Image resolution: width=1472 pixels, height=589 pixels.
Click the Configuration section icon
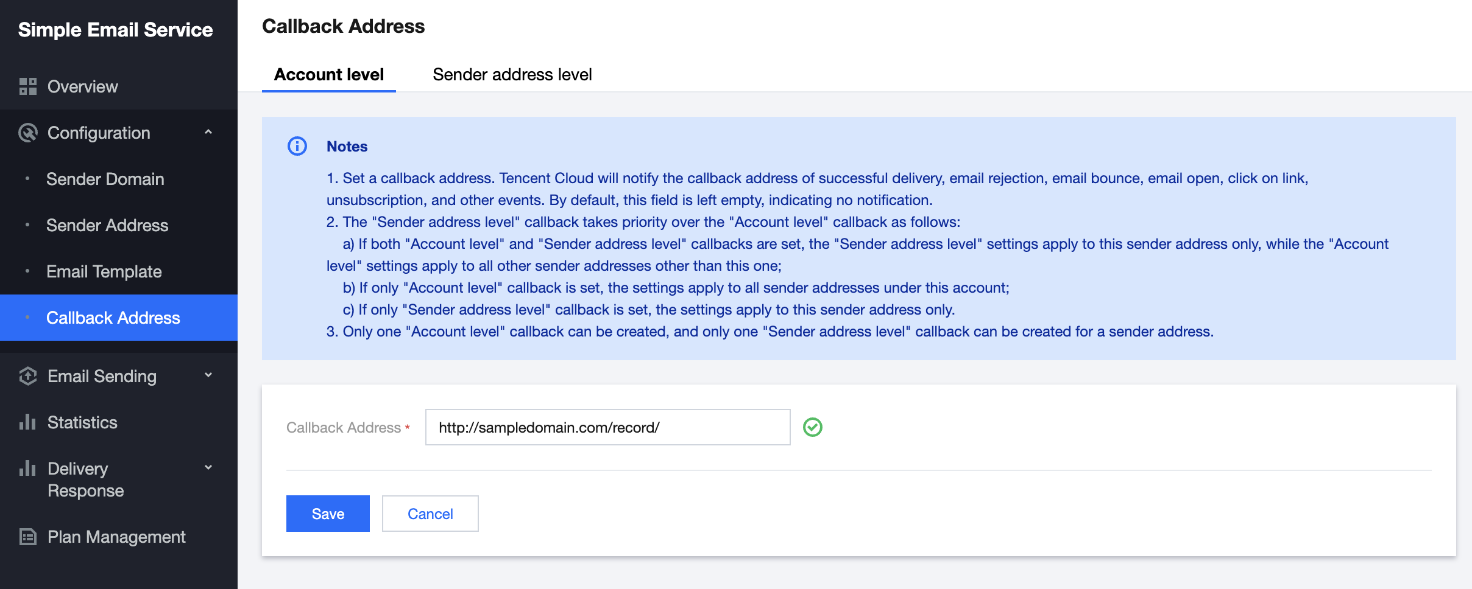click(x=28, y=133)
